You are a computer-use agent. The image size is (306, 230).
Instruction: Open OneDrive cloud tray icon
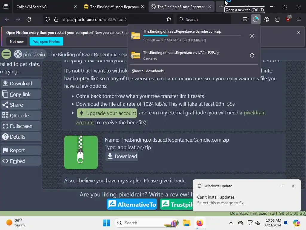click(241, 223)
